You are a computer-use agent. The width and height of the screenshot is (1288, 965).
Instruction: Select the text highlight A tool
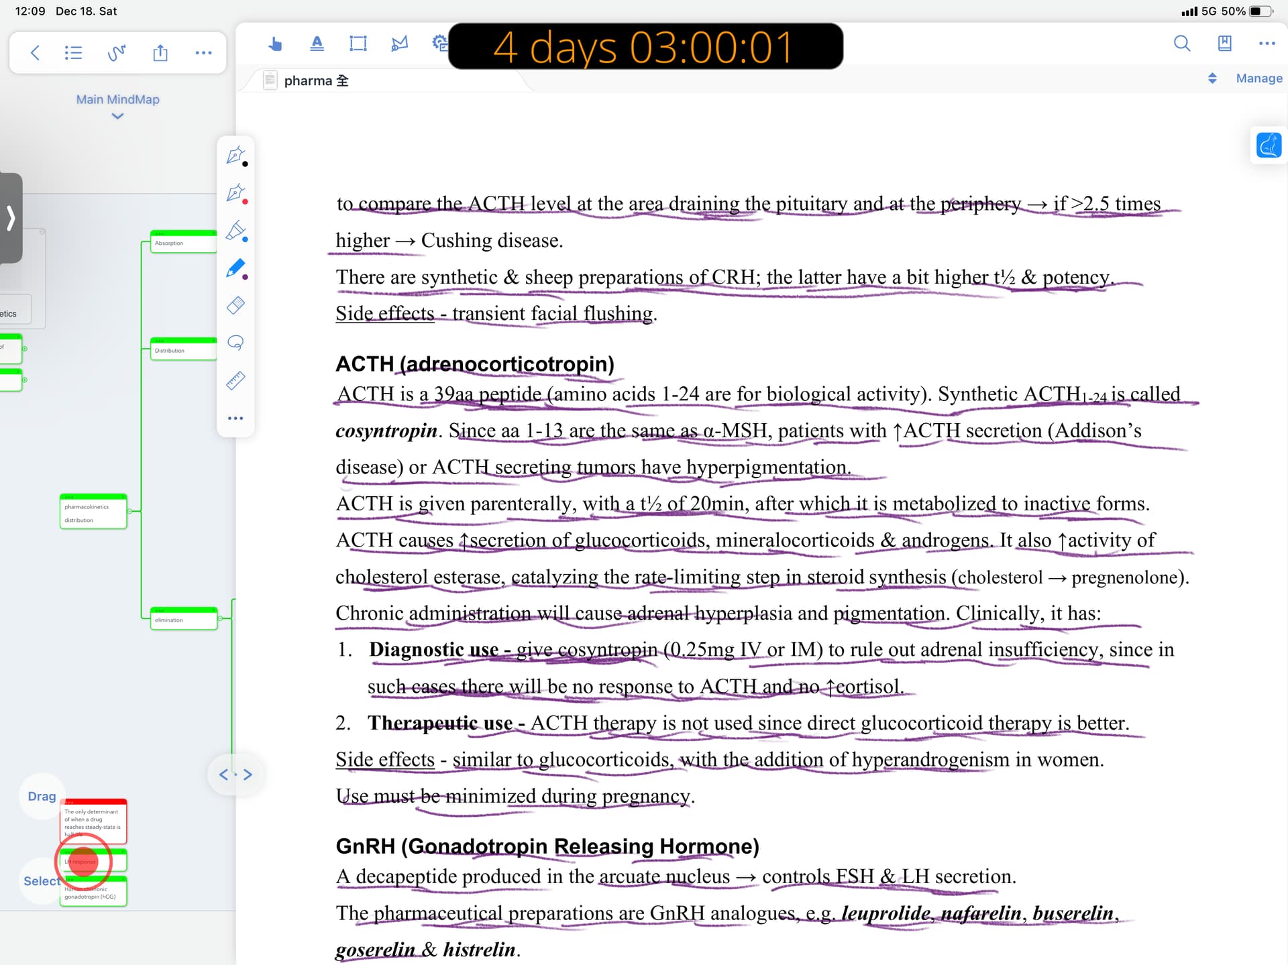tap(317, 44)
